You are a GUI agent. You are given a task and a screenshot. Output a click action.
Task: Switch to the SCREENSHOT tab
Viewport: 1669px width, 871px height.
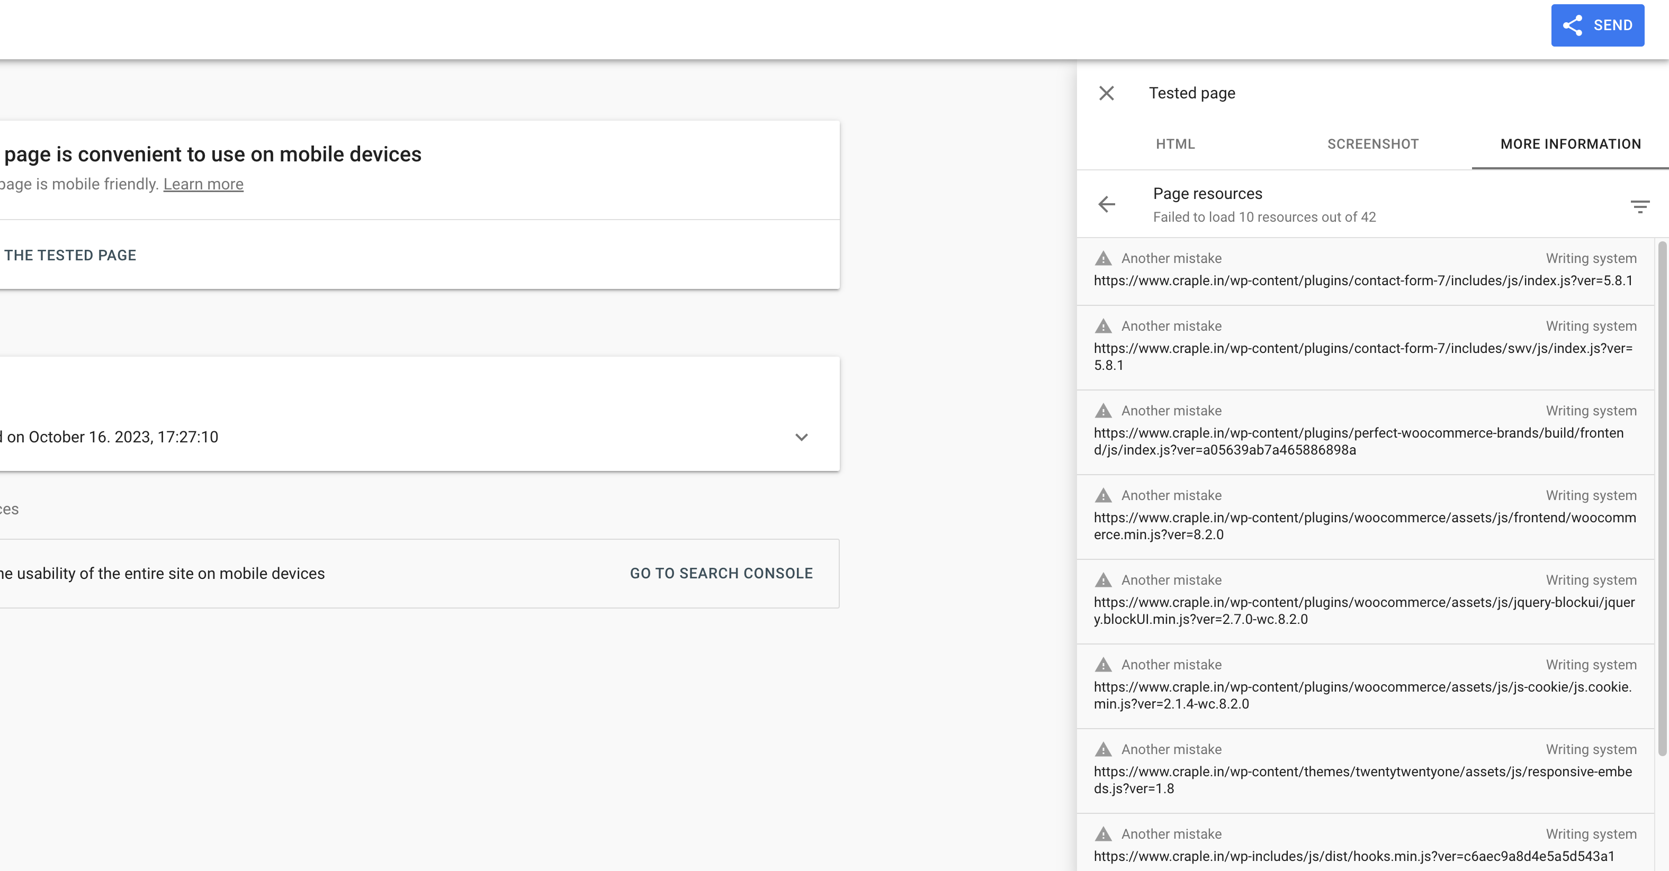click(1372, 144)
